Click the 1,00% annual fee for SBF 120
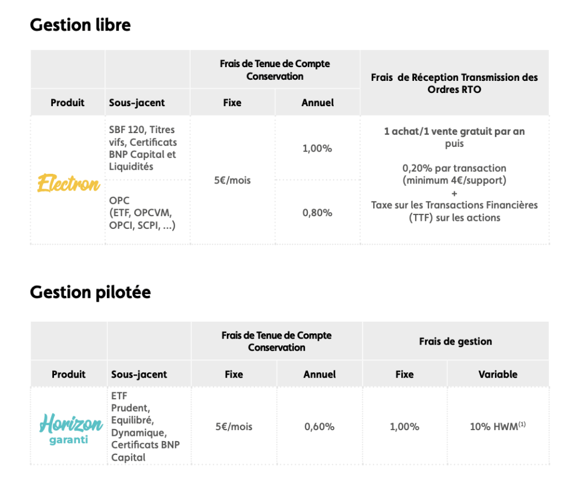The width and height of the screenshot is (588, 495). click(x=317, y=149)
